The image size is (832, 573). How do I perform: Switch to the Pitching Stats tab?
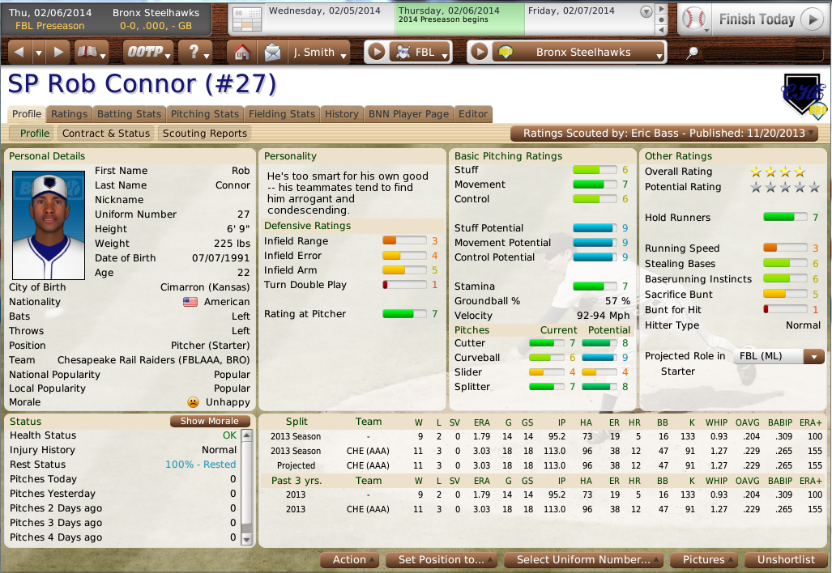tap(204, 114)
